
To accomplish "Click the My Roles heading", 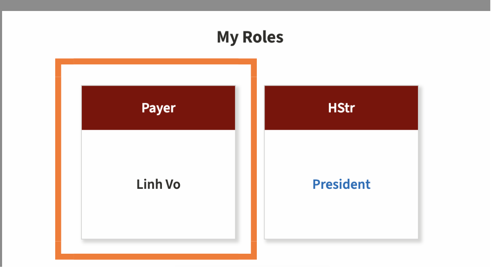I will point(250,37).
